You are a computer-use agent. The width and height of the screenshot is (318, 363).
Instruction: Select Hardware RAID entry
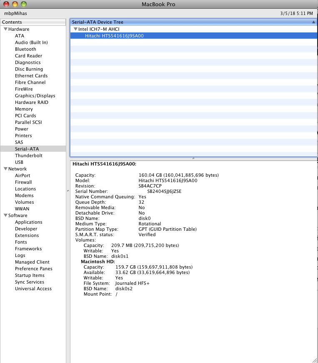32,102
